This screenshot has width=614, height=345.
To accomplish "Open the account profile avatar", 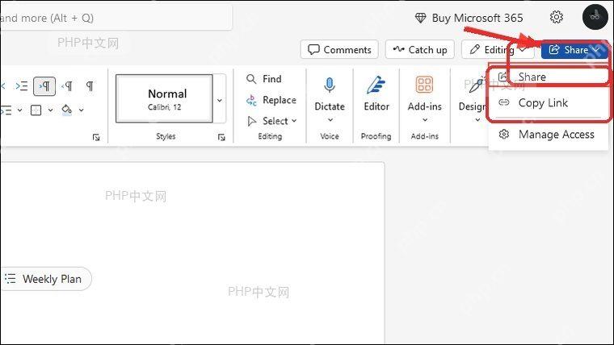I will 595,17.
